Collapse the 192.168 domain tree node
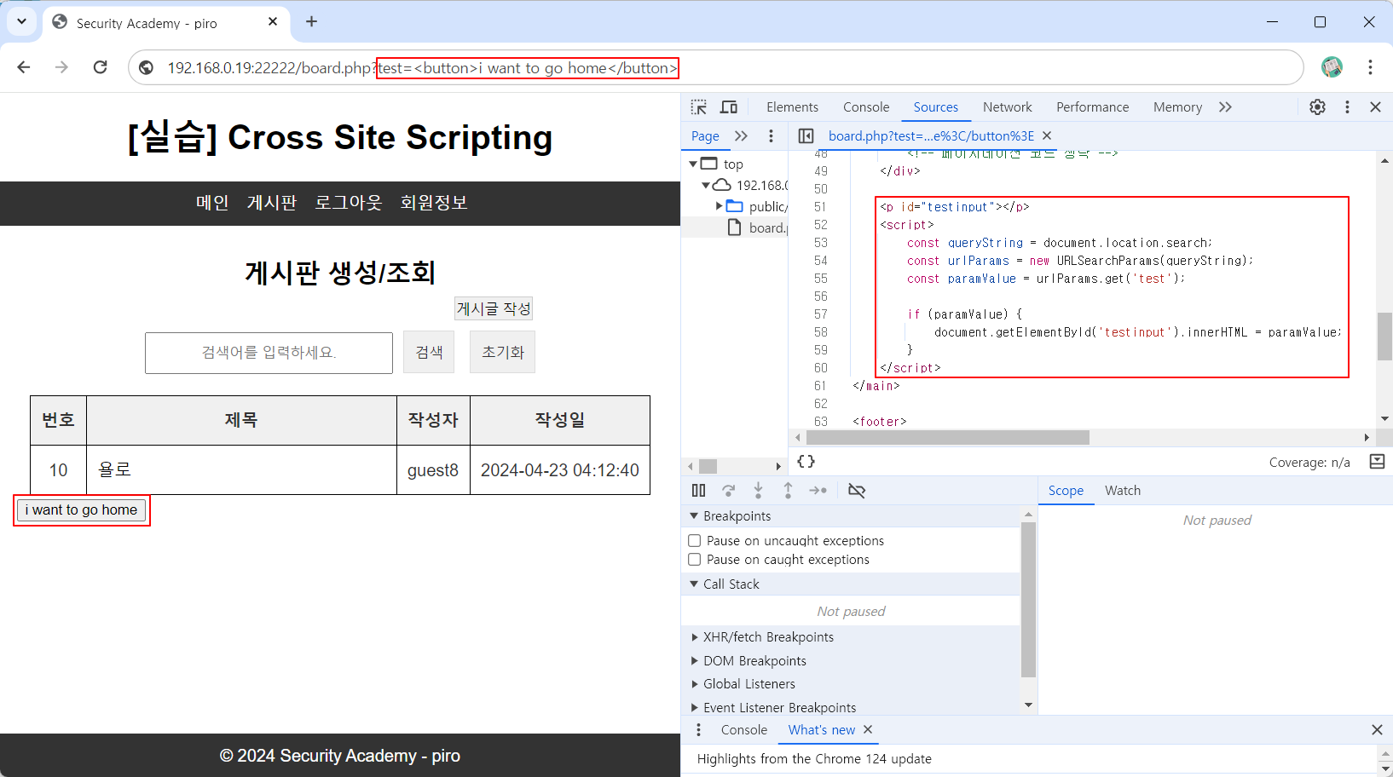Image resolution: width=1393 pixels, height=777 pixels. (x=706, y=185)
